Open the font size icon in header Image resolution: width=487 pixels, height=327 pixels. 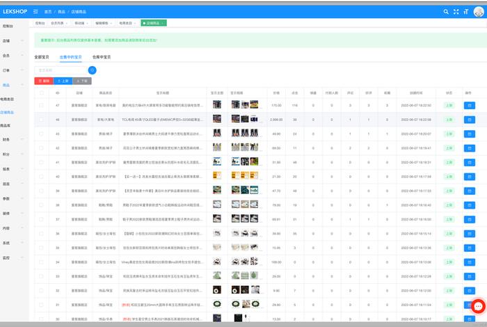click(x=465, y=12)
